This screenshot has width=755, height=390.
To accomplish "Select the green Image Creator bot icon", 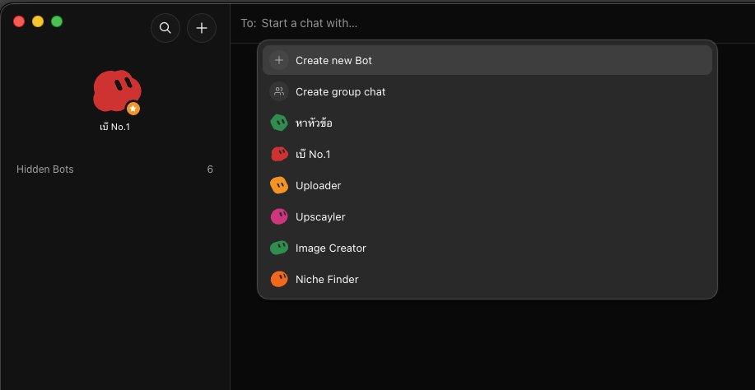I will 279,248.
